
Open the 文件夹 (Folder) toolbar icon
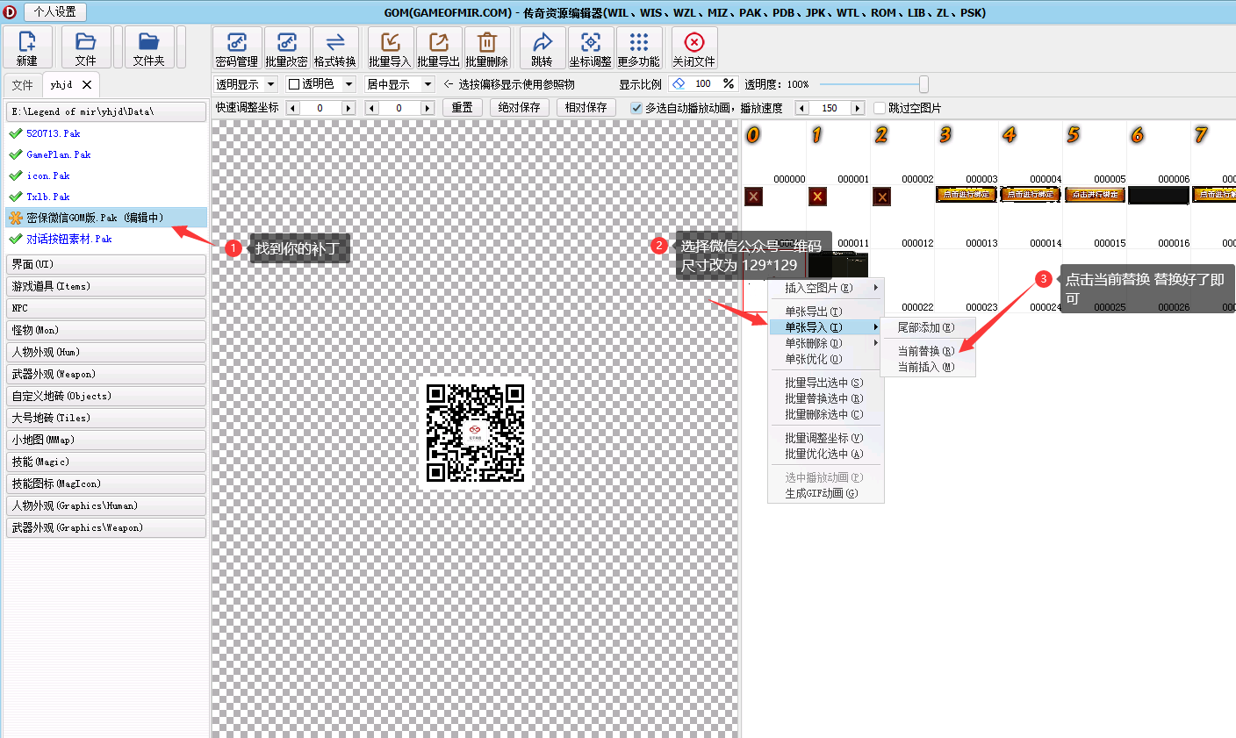pos(148,47)
